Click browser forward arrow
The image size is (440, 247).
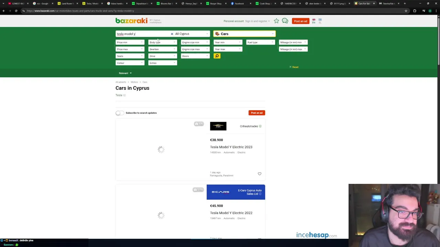(x=10, y=11)
